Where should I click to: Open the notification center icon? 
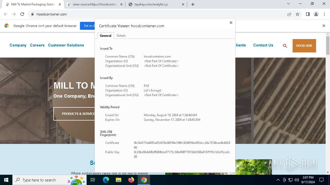point(321,180)
